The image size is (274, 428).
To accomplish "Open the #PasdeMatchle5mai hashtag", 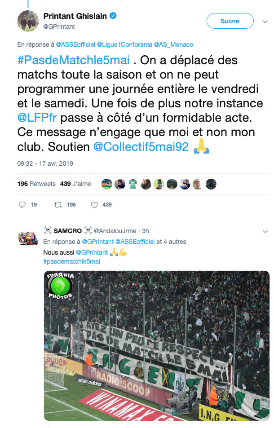I will pos(73,60).
